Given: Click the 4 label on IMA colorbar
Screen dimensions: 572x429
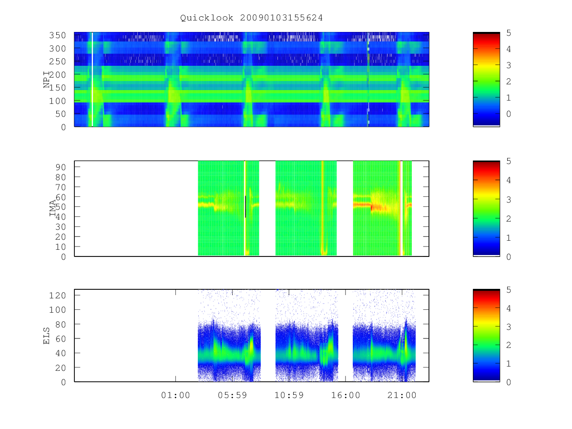Looking at the screenshot, I should [x=508, y=180].
